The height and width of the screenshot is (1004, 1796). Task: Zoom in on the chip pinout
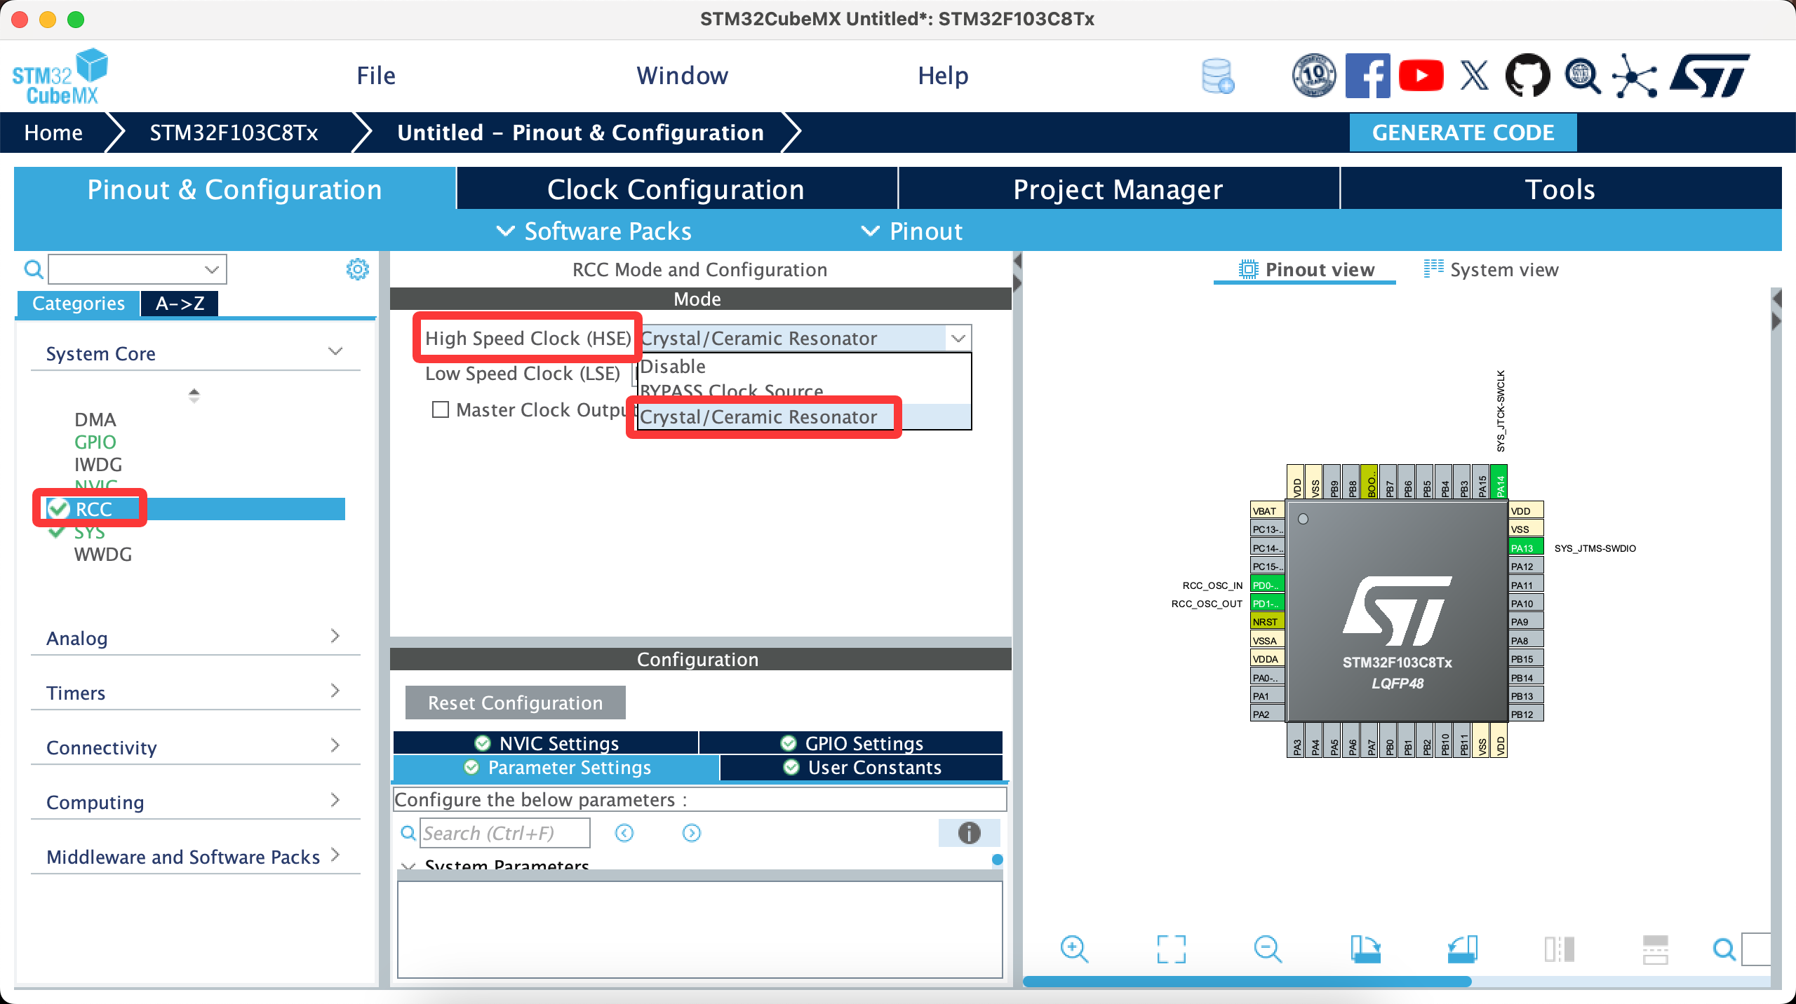tap(1074, 949)
